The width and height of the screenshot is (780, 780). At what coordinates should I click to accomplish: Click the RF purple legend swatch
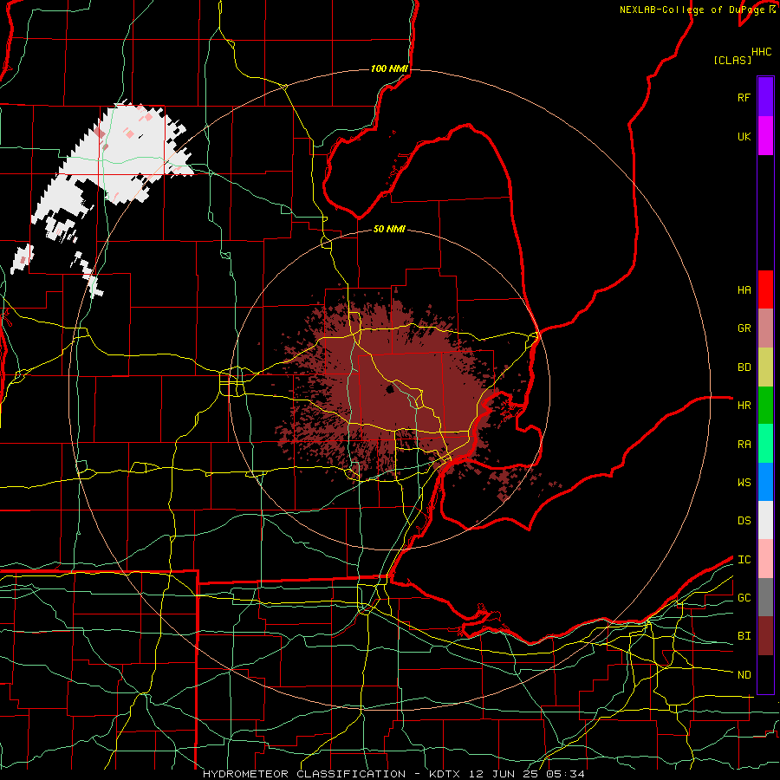[x=765, y=97]
